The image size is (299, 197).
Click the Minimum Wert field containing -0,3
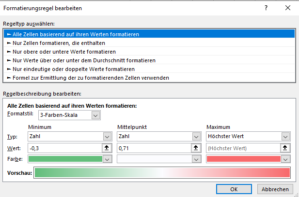coord(65,148)
